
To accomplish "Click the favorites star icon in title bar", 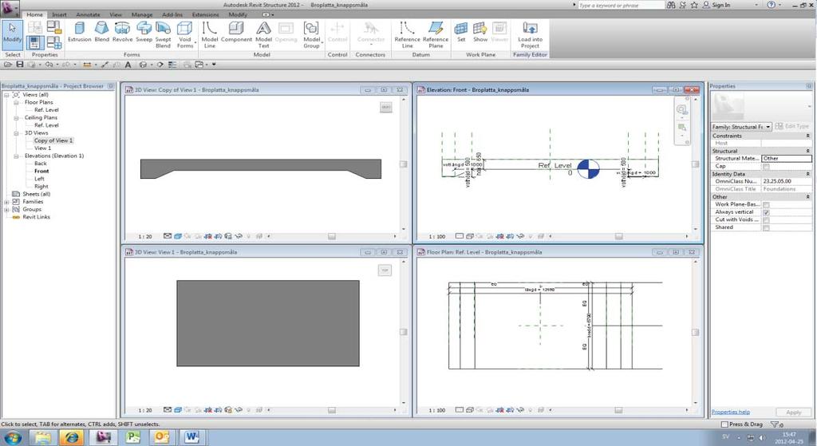I will click(694, 5).
